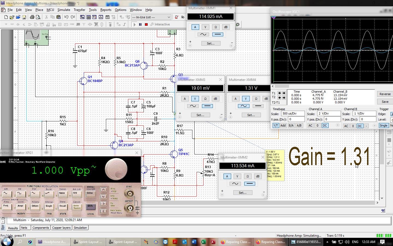Open the Design Toolbox icon
Screen dimensions: 393x246
[x=82, y=17]
